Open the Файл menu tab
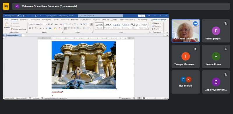This screenshot has width=233, height=114. (x=6, y=20)
